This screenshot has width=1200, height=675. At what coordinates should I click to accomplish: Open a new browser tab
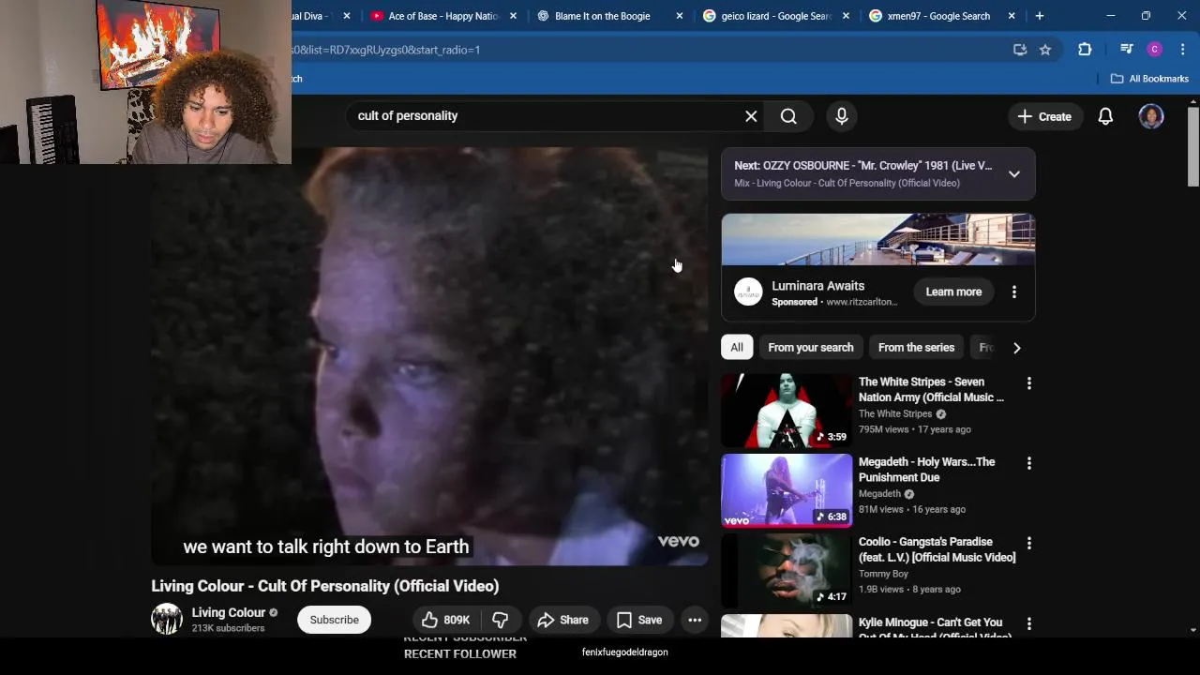tap(1039, 16)
